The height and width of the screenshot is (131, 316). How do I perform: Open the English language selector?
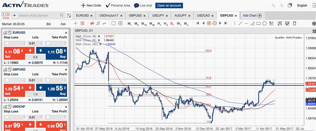click(x=302, y=6)
